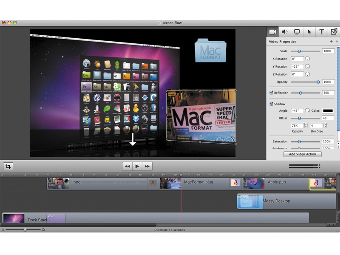Screen dimensions: 340x255
Task: Click the purple Video action on Dock Stacks
Action: click(x=56, y=218)
